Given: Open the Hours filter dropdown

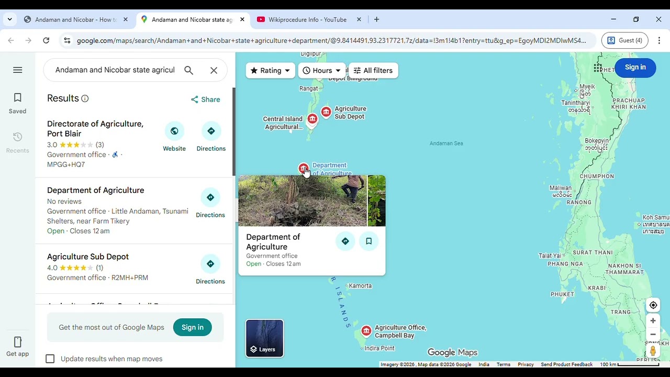Looking at the screenshot, I should pyautogui.click(x=321, y=71).
